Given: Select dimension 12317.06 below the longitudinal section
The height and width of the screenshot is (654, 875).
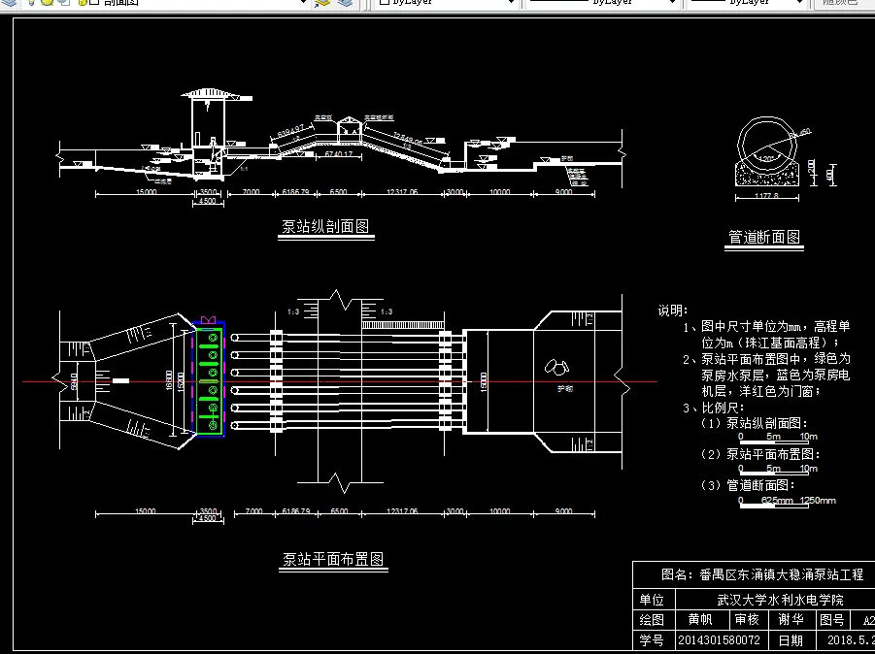Looking at the screenshot, I should click(402, 192).
